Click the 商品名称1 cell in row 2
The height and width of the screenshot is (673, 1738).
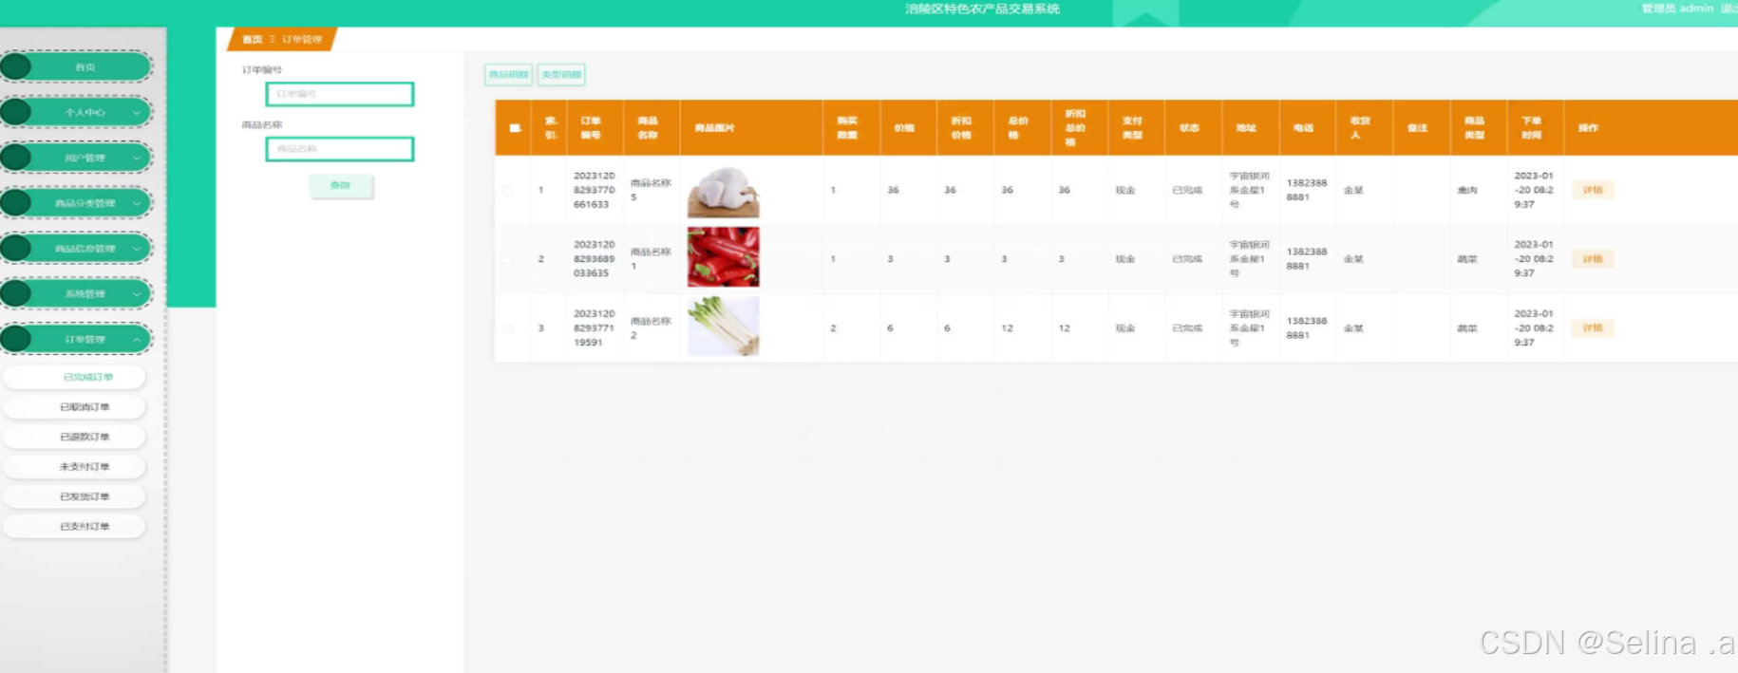point(651,259)
